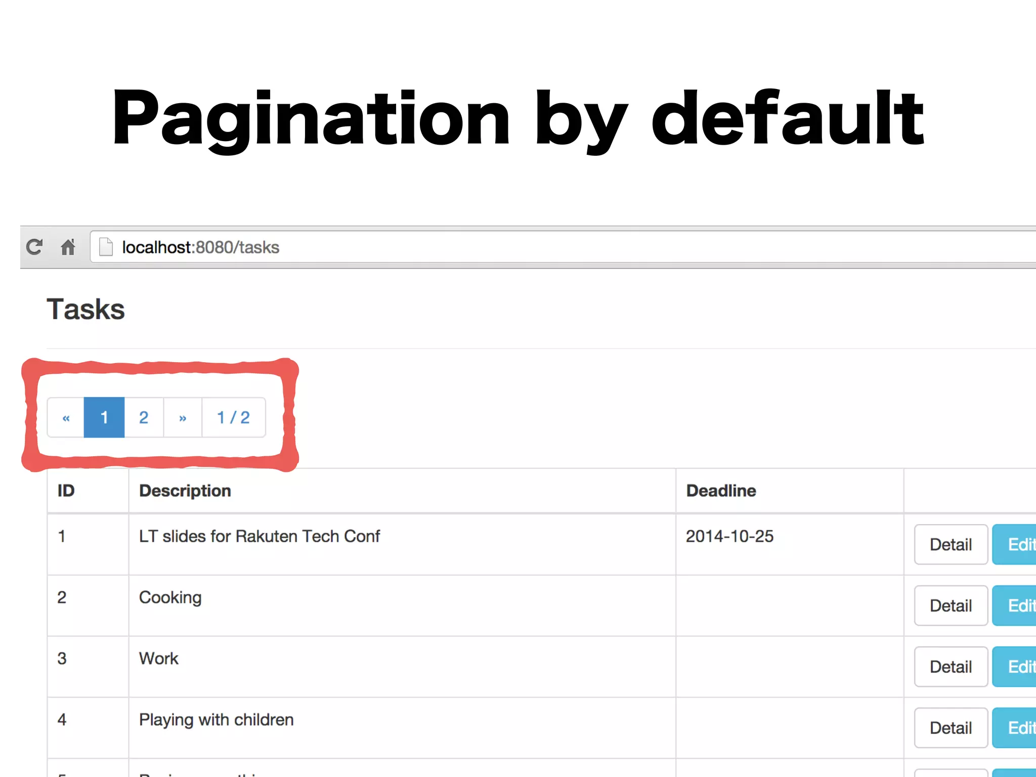Click the page document icon in address bar
This screenshot has width=1036, height=777.
(x=106, y=247)
